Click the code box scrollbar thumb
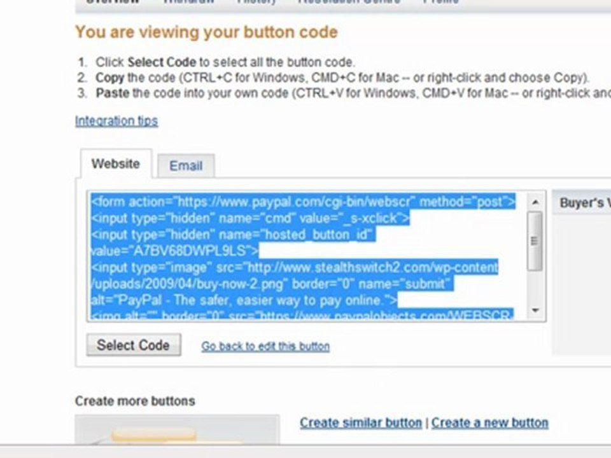The width and height of the screenshot is (611, 458). pyautogui.click(x=535, y=240)
